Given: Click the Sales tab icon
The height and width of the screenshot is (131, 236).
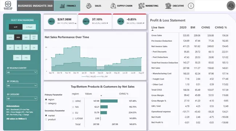Looking at the screenshot, I should point(89,6).
